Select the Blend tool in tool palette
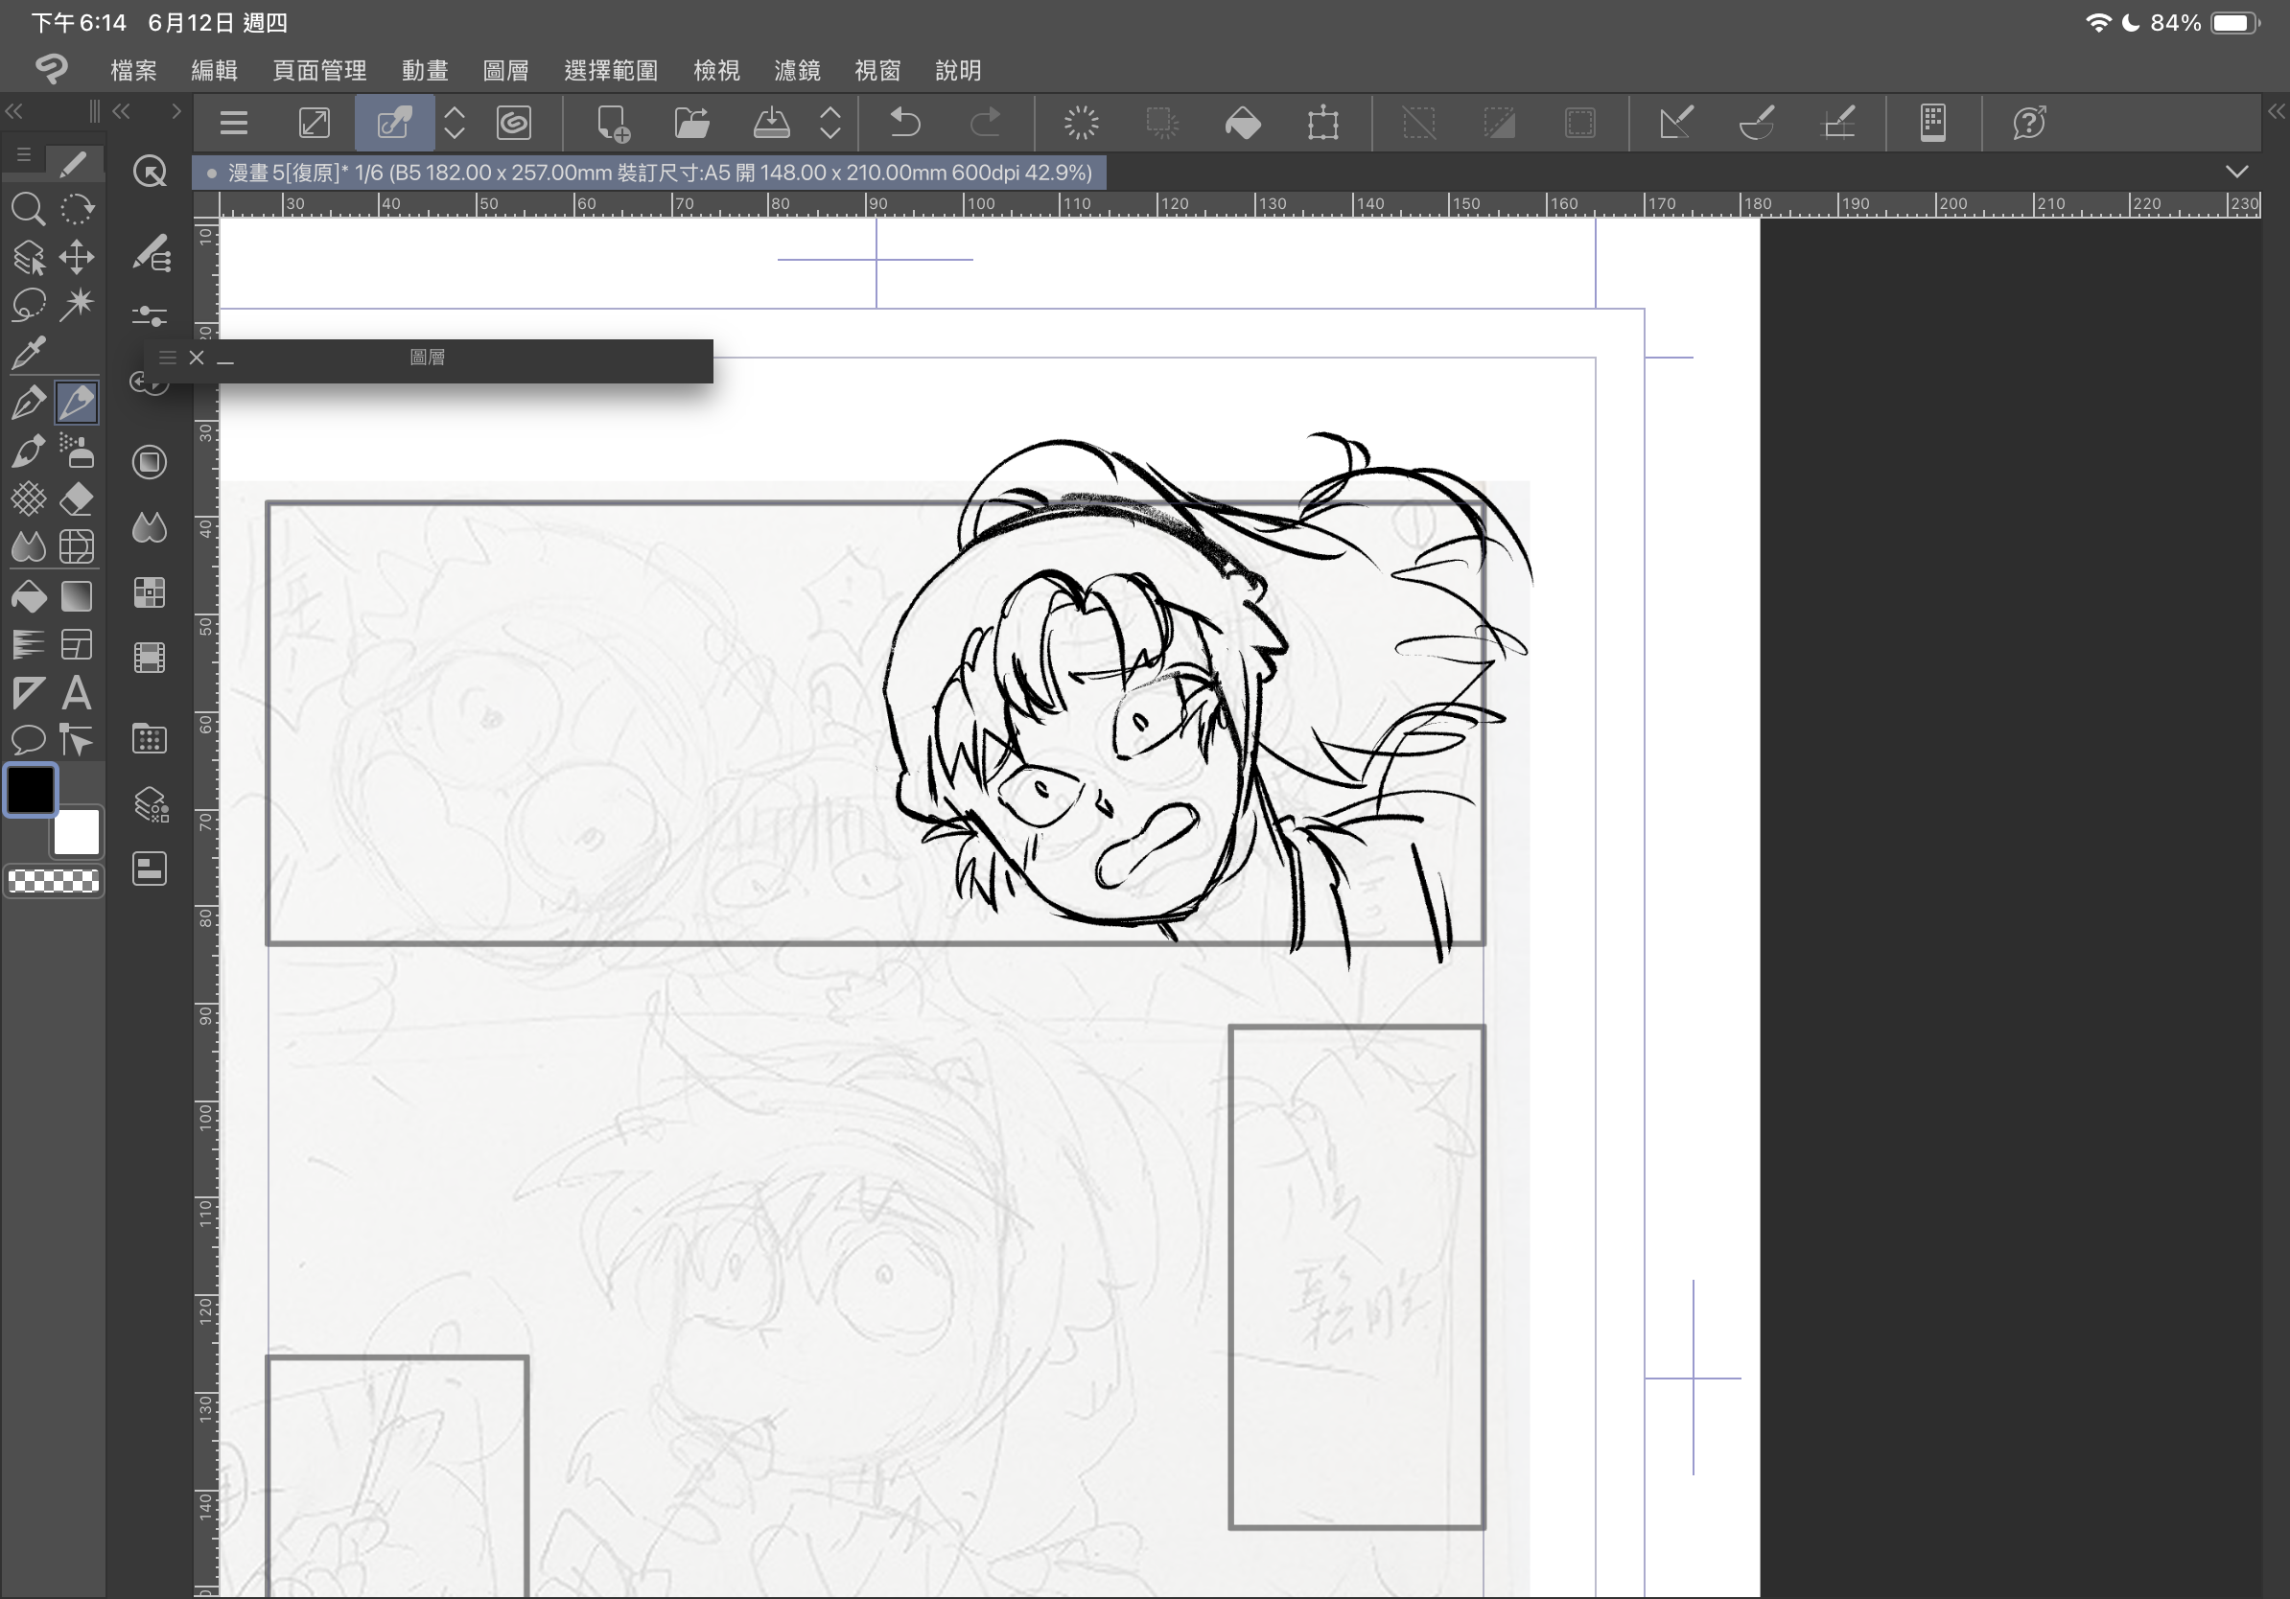 [28, 546]
